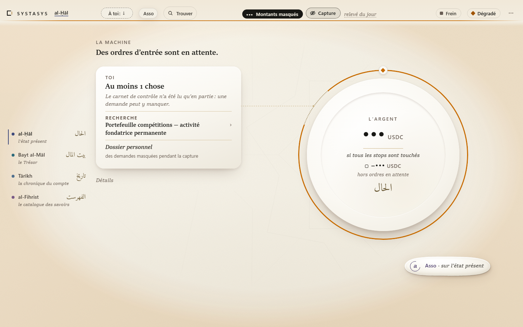This screenshot has width=523, height=327.
Task: Click the Asso button in the top bar
Action: (148, 13)
